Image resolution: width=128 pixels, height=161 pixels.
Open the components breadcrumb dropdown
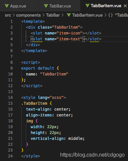point(28,15)
